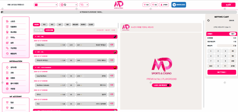Collapse the 미국 > NHL league section

click(x=36, y=37)
